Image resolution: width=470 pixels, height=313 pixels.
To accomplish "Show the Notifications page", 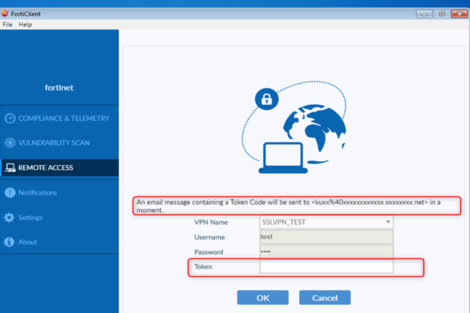I will (x=38, y=192).
